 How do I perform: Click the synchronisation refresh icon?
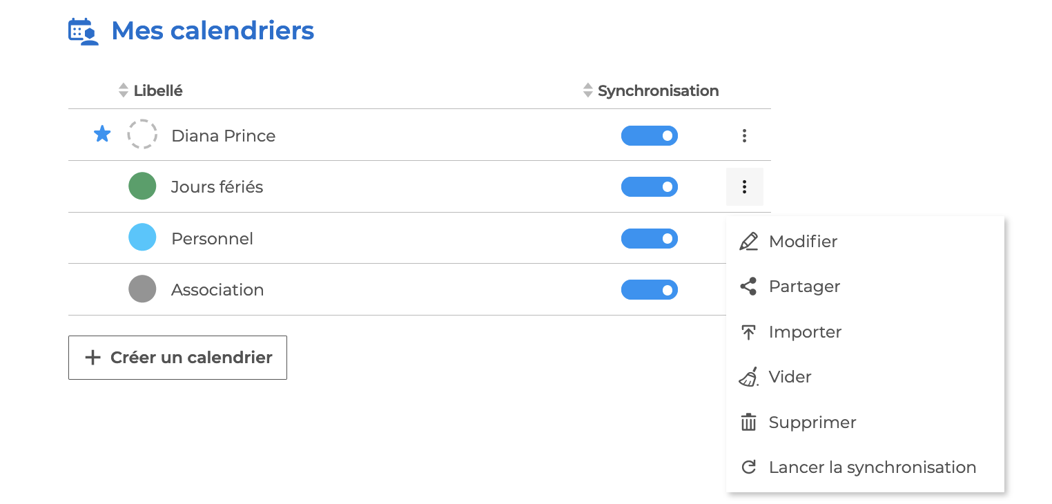coord(748,467)
